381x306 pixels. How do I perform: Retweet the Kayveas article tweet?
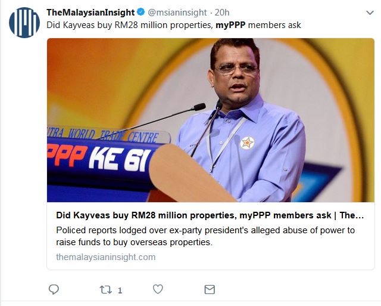tap(105, 289)
